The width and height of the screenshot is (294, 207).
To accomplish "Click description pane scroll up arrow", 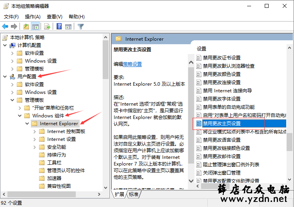I will pyautogui.click(x=191, y=63).
